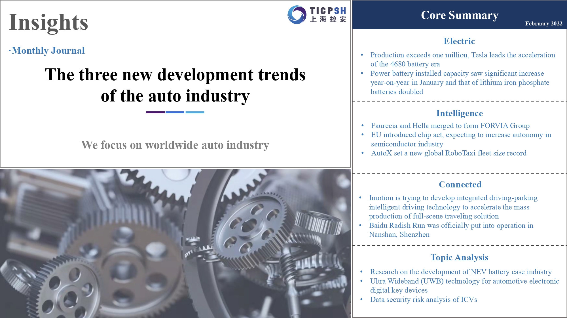This screenshot has height=318, width=567.
Task: Click the gears photograph
Action: tap(175, 243)
